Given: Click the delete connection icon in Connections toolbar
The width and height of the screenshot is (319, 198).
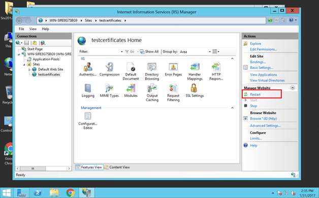Looking at the screenshot, I should click(x=43, y=43).
